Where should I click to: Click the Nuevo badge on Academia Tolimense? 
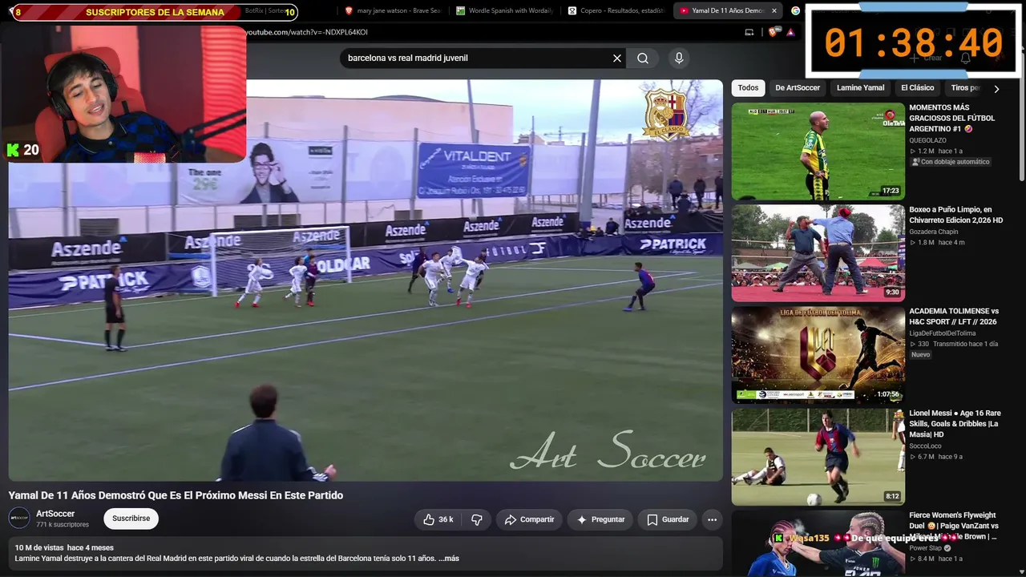point(920,355)
